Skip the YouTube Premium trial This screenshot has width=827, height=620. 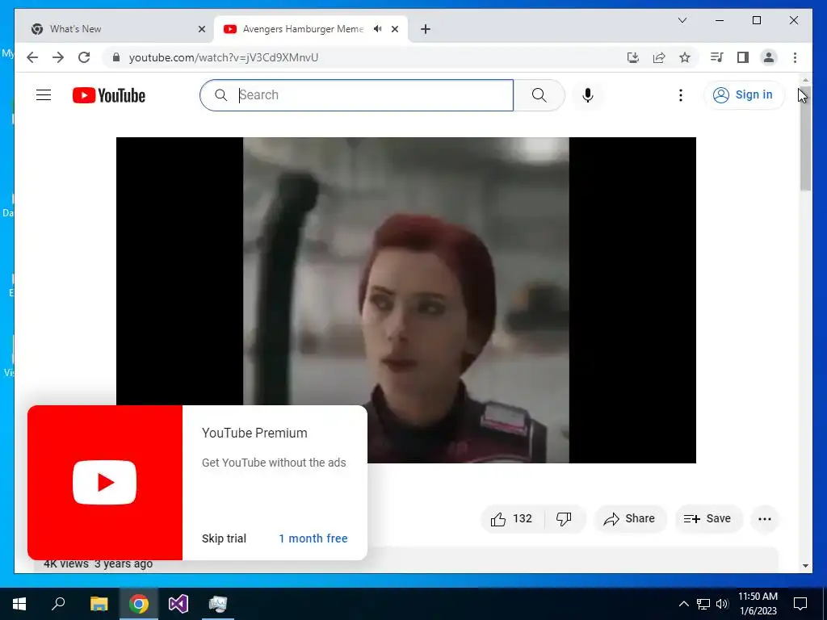(224, 538)
